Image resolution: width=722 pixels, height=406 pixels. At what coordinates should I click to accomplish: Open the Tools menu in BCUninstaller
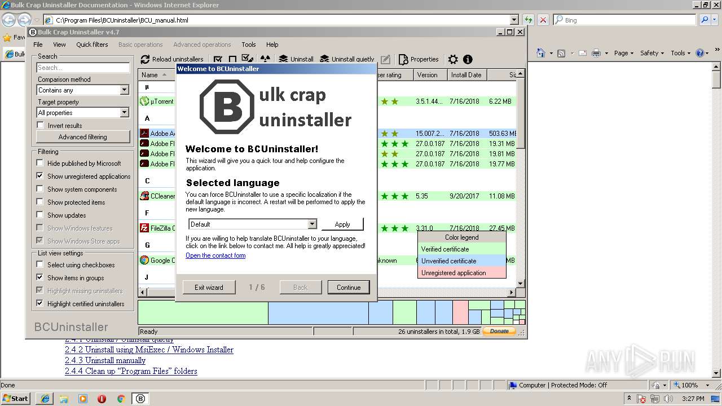pos(248,45)
